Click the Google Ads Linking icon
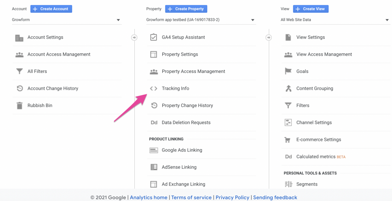Image resolution: width=392 pixels, height=201 pixels. click(154, 150)
